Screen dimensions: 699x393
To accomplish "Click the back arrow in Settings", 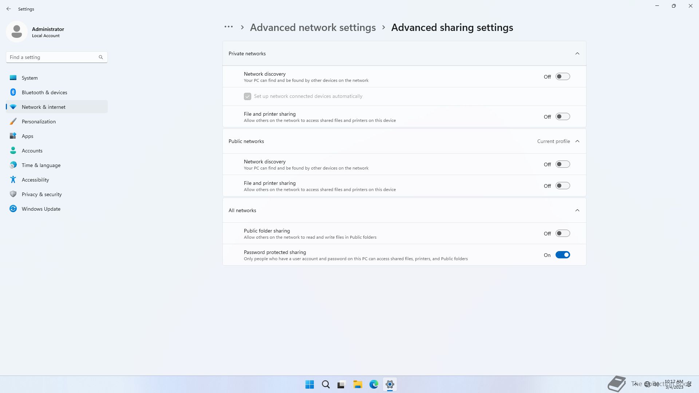I will (x=9, y=9).
